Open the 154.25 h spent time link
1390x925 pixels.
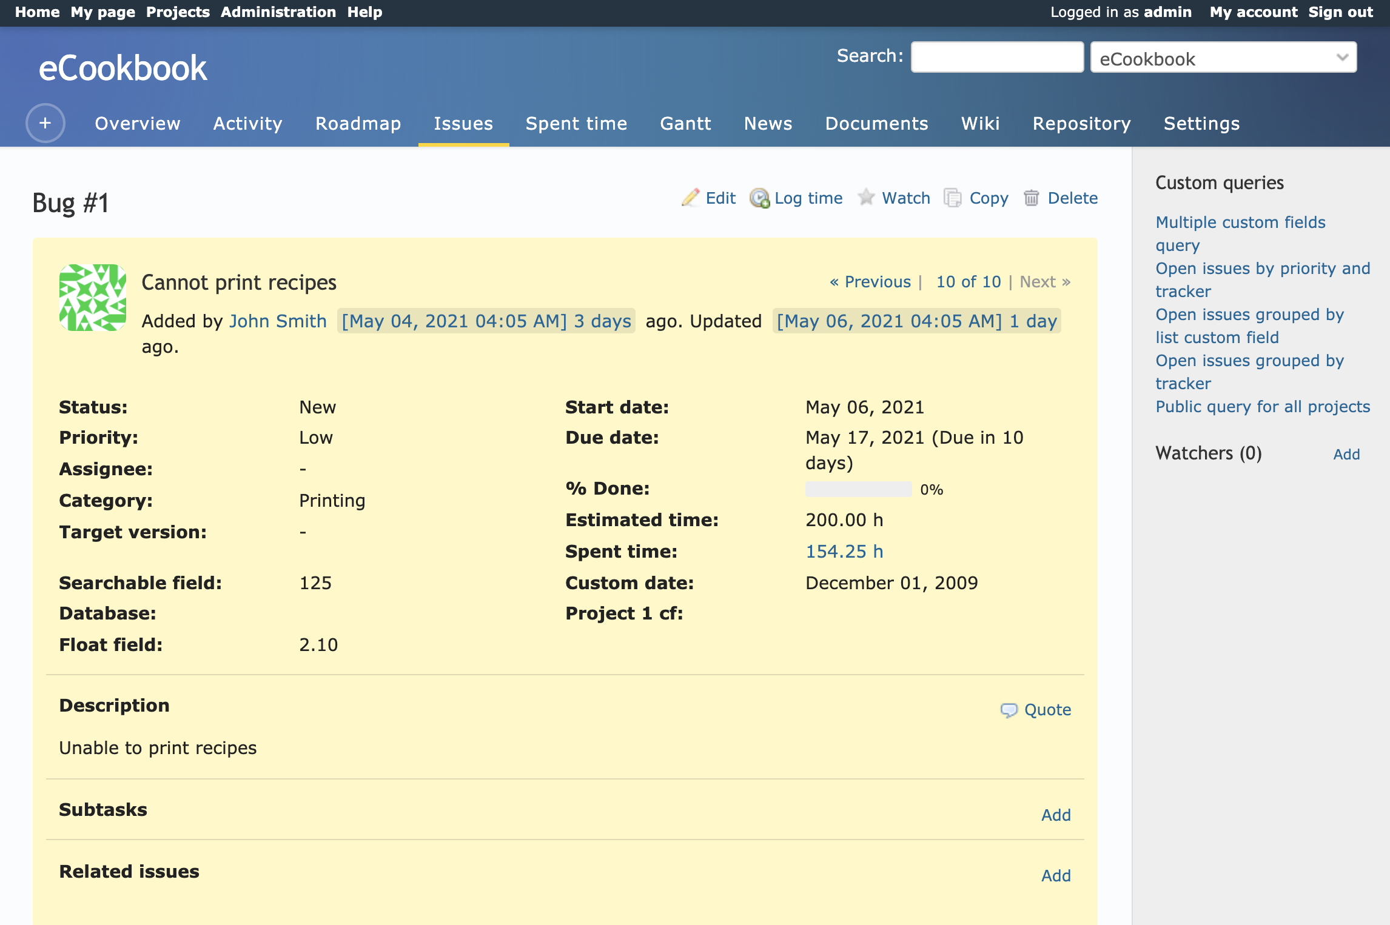pyautogui.click(x=844, y=551)
